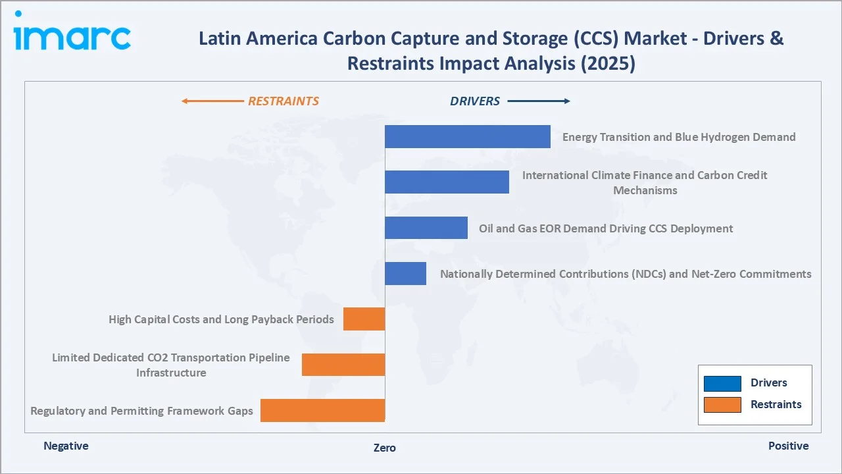The width and height of the screenshot is (842, 474).
Task: Select the High Capital Costs orange bar
Action: point(364,319)
